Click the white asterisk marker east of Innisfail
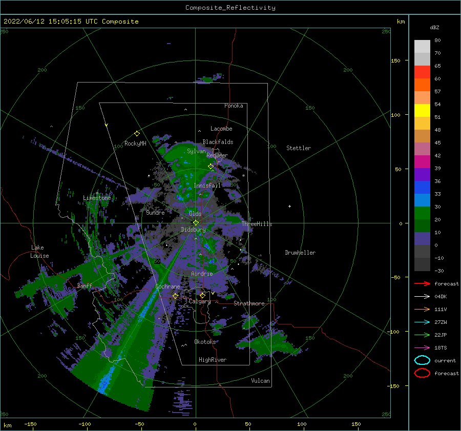 point(243,176)
